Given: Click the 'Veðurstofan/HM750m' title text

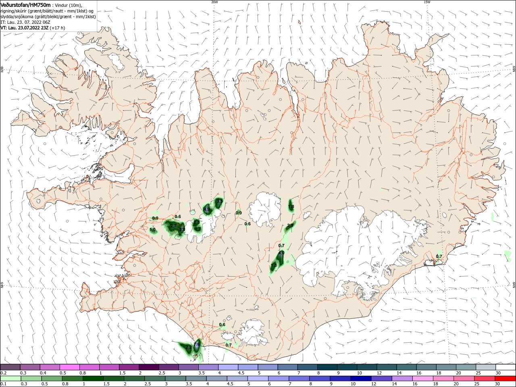Looking at the screenshot, I should 25,5.
